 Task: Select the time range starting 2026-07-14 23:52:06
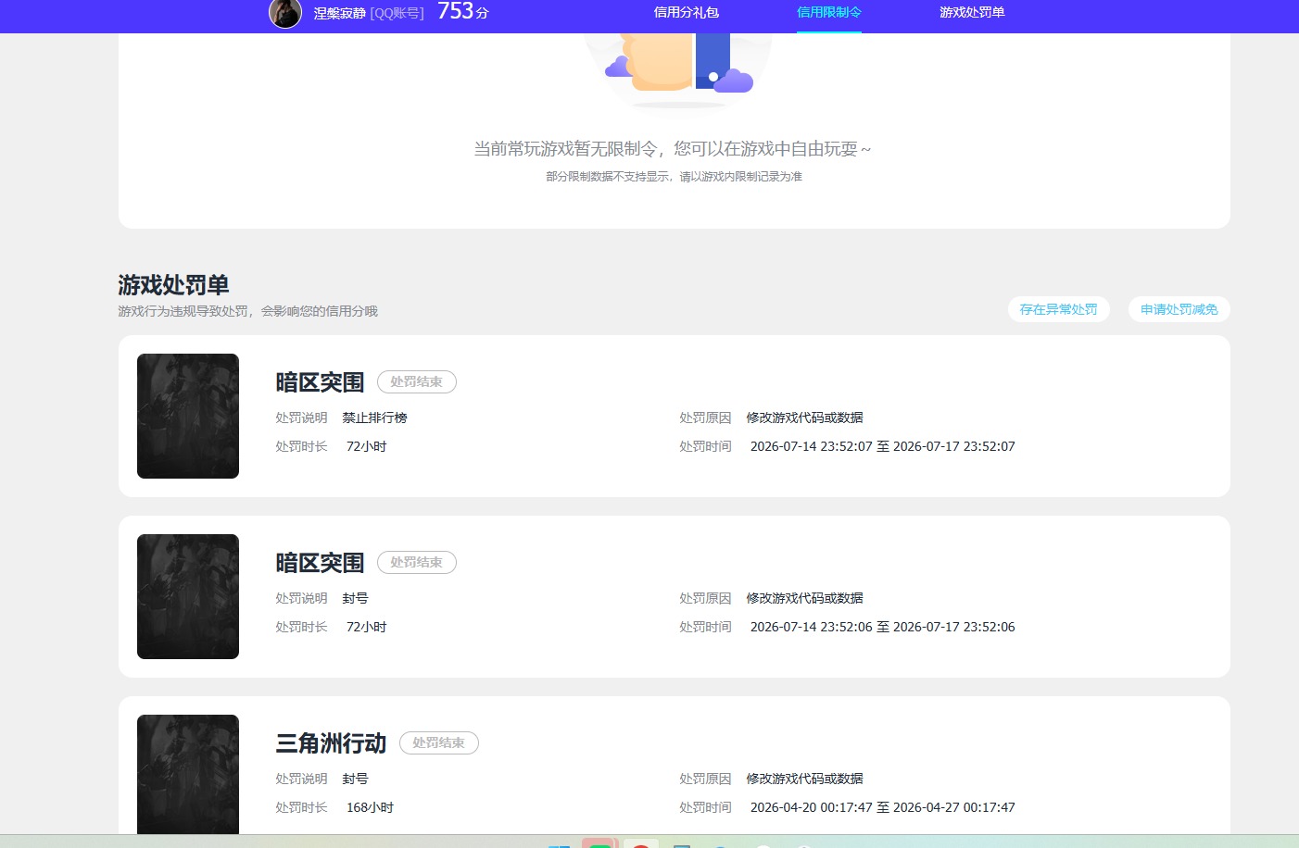(x=883, y=627)
